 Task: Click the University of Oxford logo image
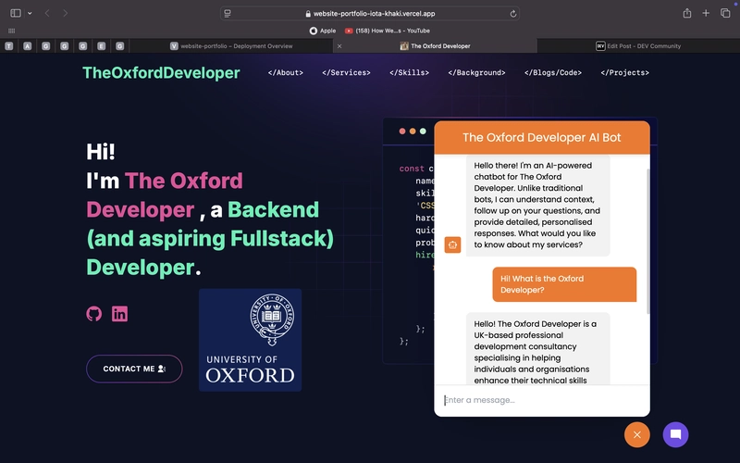[250, 340]
